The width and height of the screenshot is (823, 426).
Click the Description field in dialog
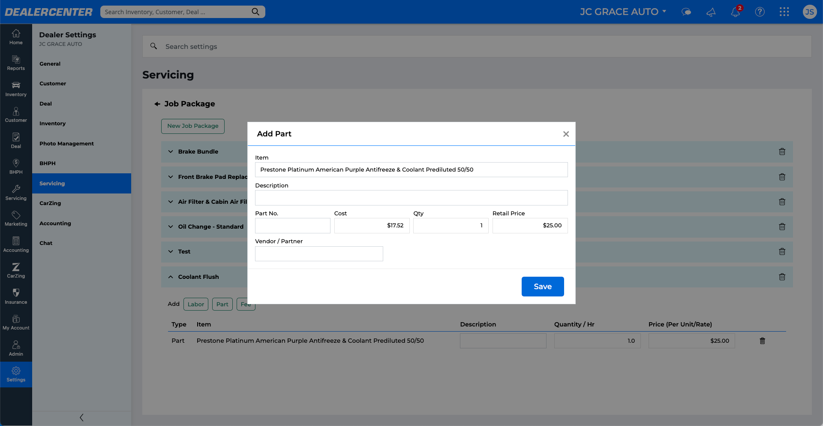pos(411,198)
